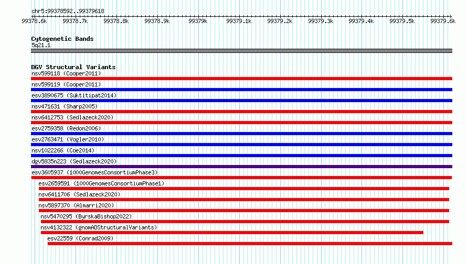The height and width of the screenshot is (264, 467).
Task: Click the 5q21.1 band label
Action: [41, 45]
